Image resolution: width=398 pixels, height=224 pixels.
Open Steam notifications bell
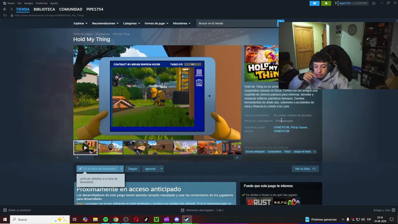tap(326, 3)
